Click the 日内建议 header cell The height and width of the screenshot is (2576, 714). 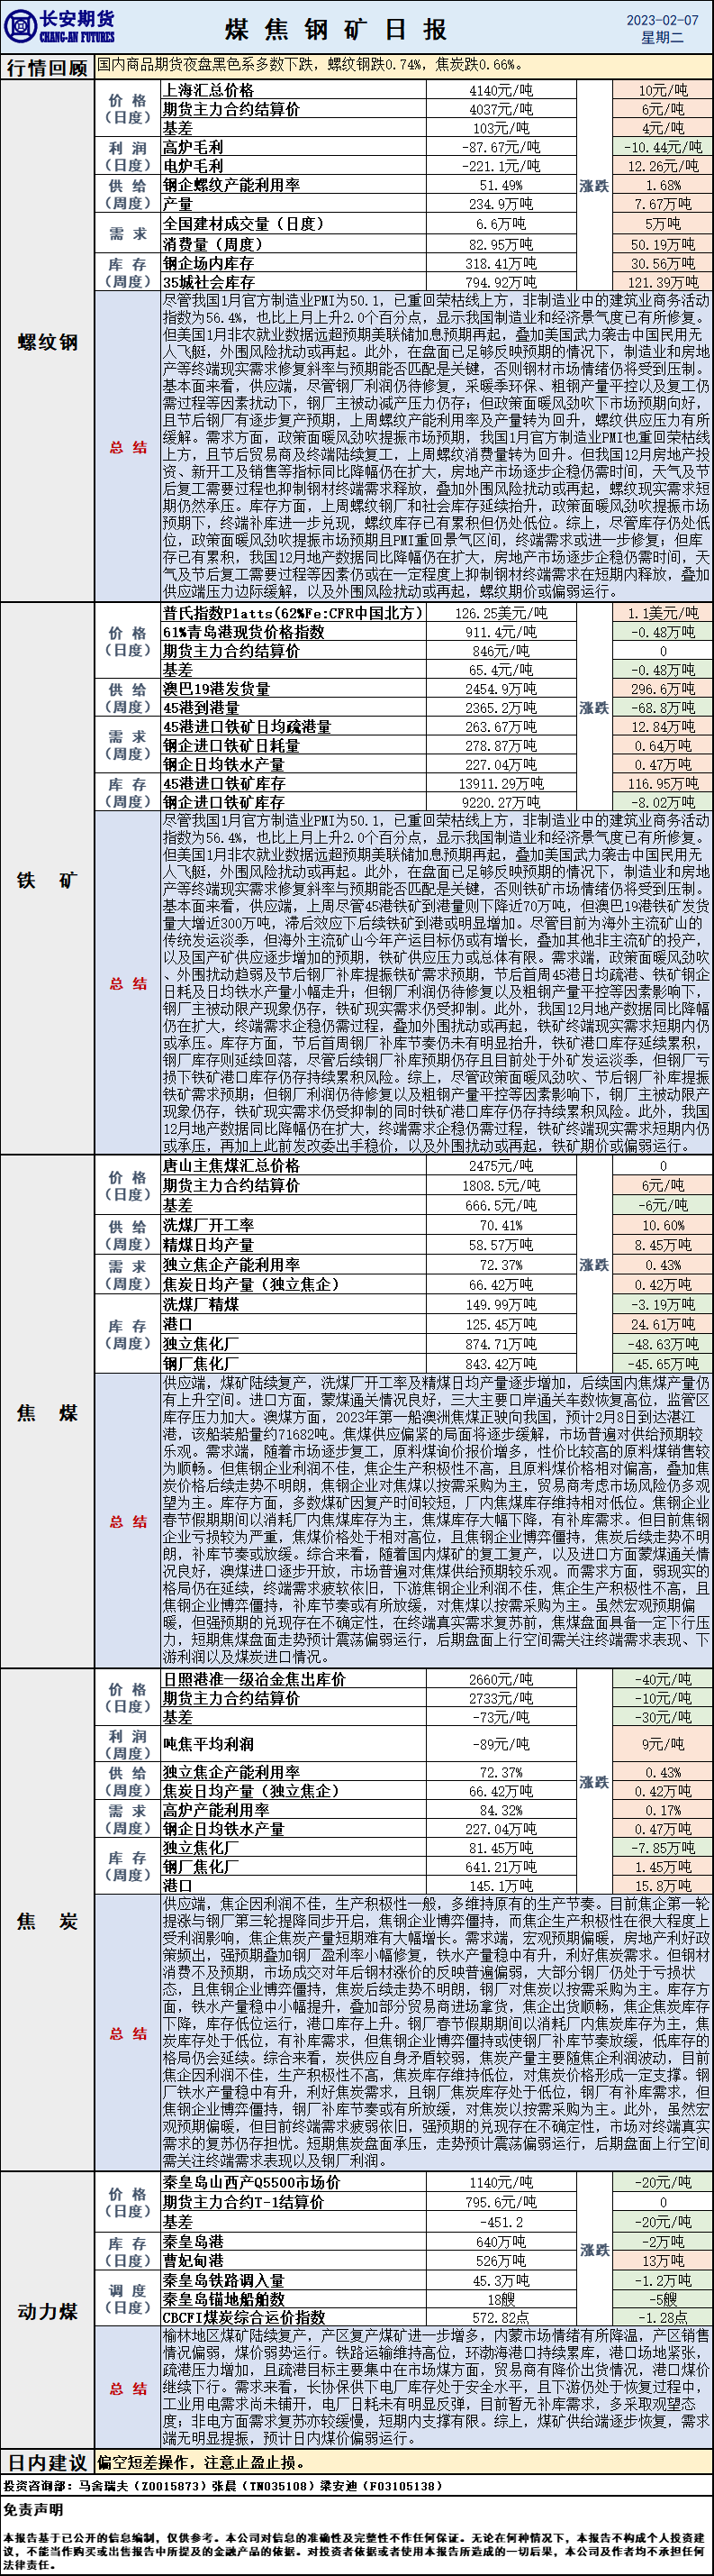click(x=47, y=2462)
